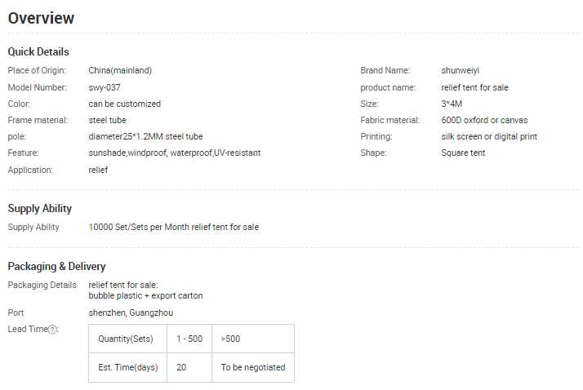Select the Square tent shape value
Screen dimensions: 583x390
click(x=463, y=153)
